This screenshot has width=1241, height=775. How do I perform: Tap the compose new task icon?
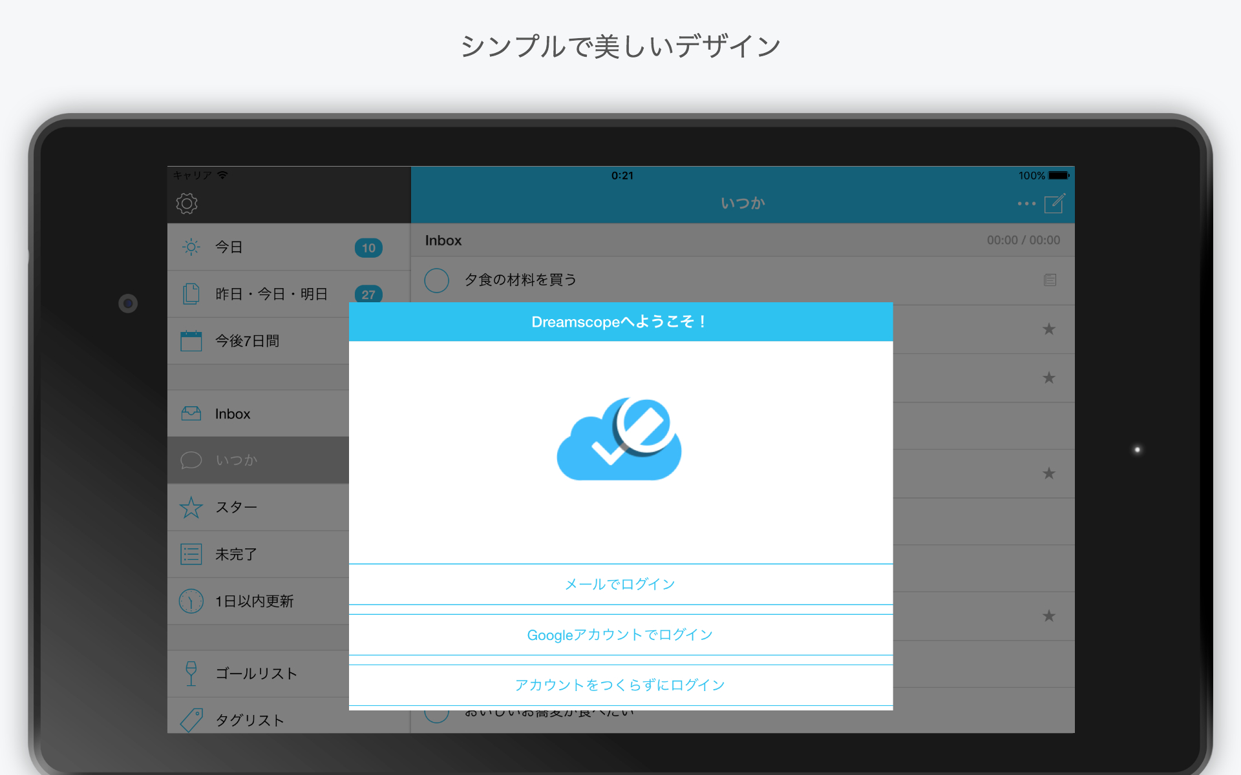[x=1055, y=203]
